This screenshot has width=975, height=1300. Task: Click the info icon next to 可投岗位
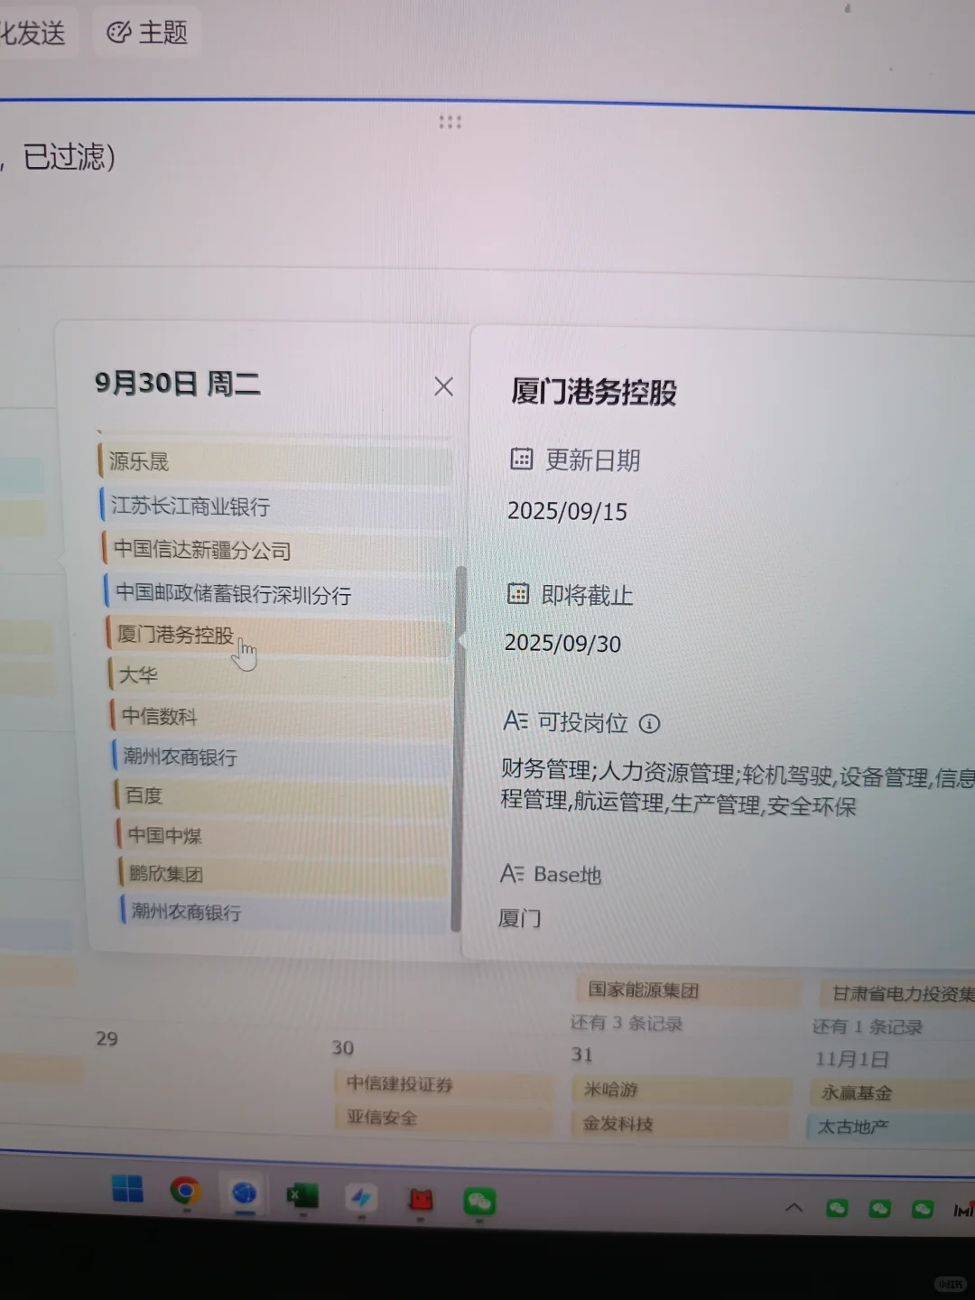649,724
